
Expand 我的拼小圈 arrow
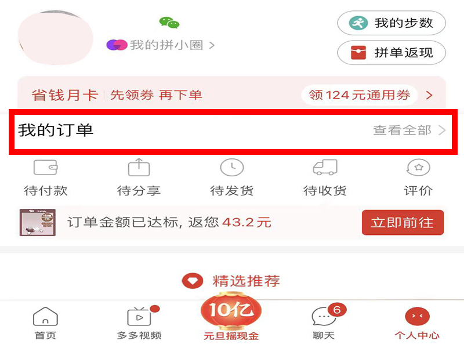(212, 45)
